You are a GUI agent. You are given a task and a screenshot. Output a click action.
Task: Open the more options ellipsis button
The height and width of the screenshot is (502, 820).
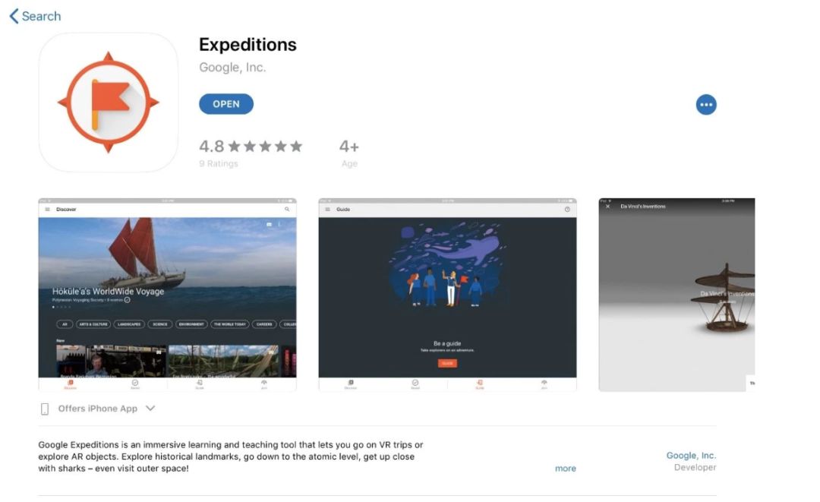(x=706, y=105)
